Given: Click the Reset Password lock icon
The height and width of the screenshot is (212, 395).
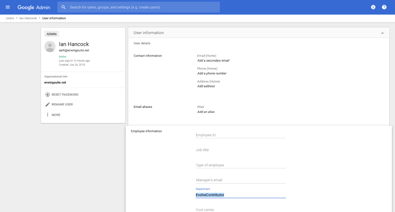Looking at the screenshot, I should pos(48,95).
